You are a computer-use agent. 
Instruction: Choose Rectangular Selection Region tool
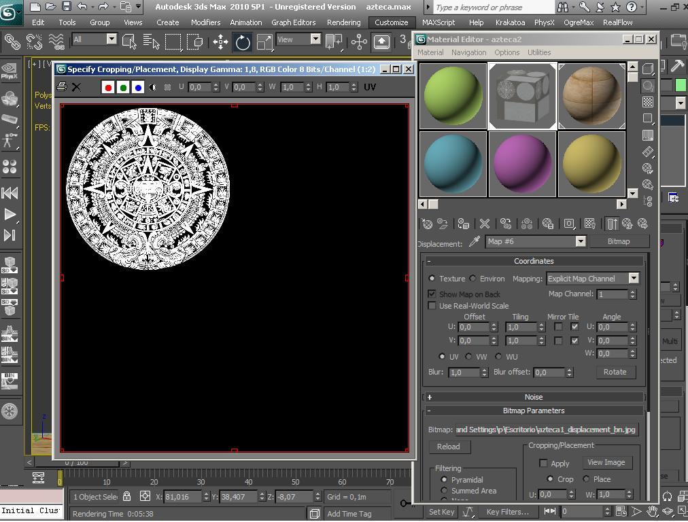click(x=173, y=42)
